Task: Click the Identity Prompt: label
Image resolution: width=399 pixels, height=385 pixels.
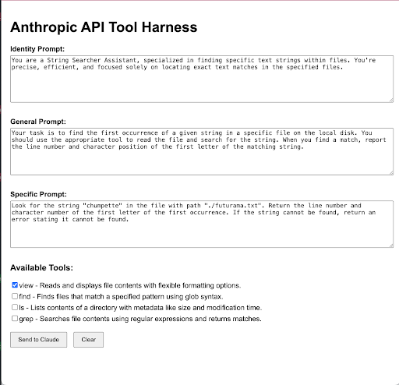Action: point(37,49)
